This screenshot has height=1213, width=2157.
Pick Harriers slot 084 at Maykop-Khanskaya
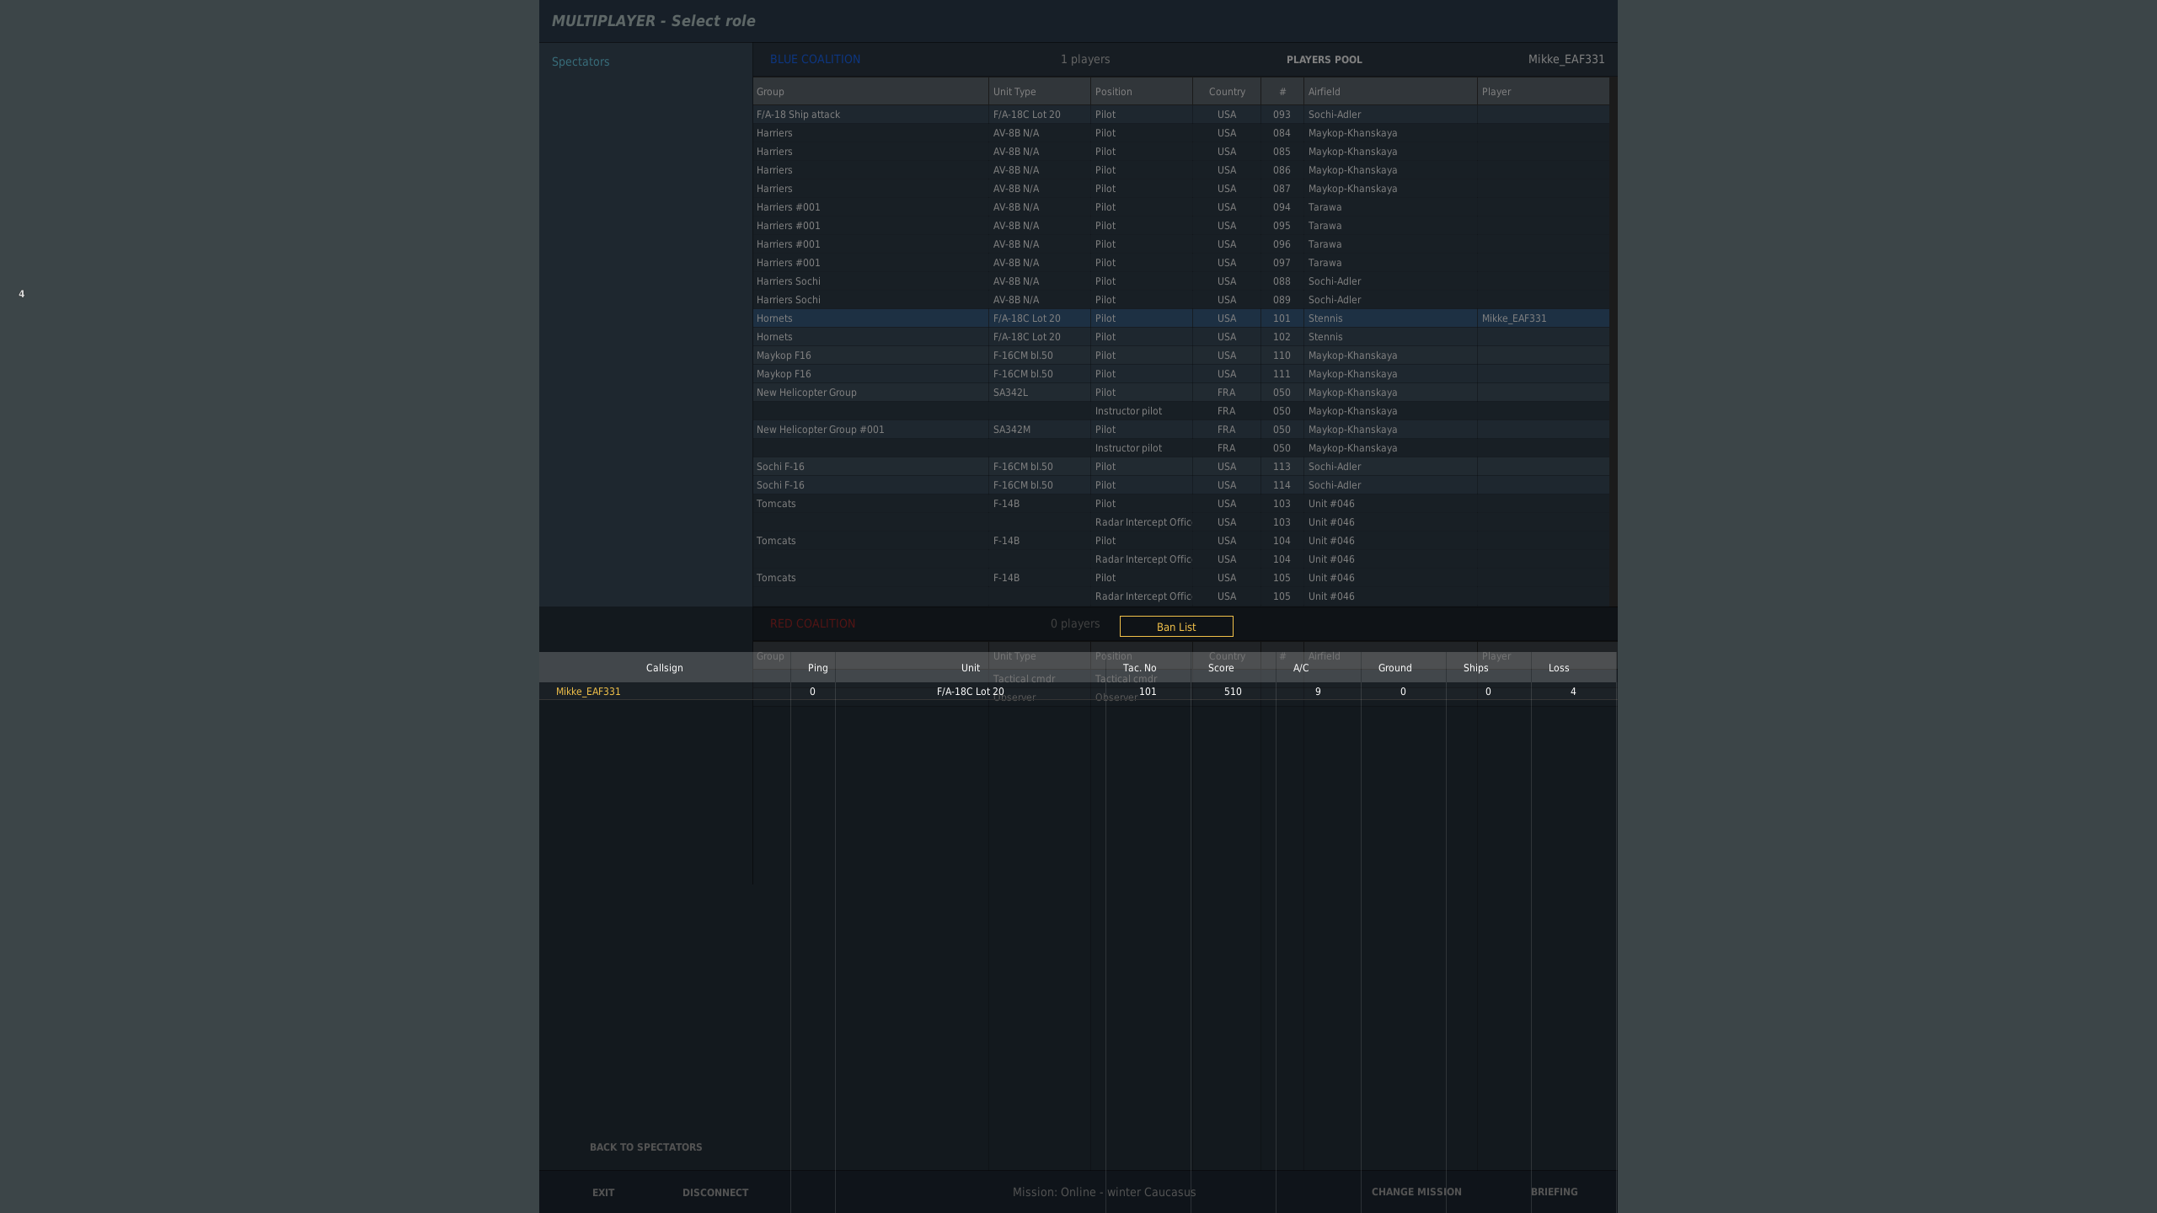(1180, 133)
